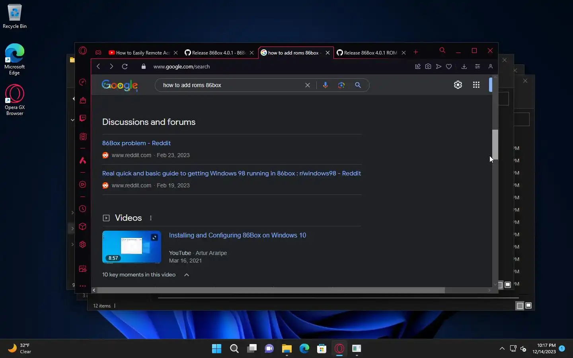573x358 pixels.
Task: Open '86Box problem - Reddit' result
Action: [136, 143]
